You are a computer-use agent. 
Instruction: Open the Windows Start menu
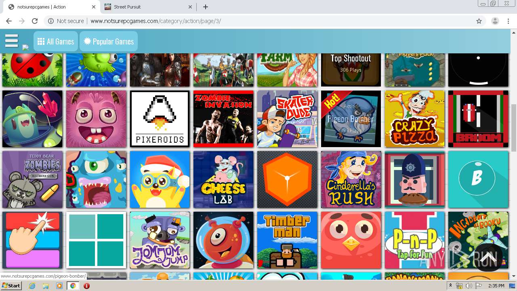[x=11, y=286]
